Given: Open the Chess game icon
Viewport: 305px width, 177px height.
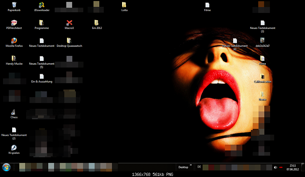Looking at the screenshot, I should click(14, 112).
